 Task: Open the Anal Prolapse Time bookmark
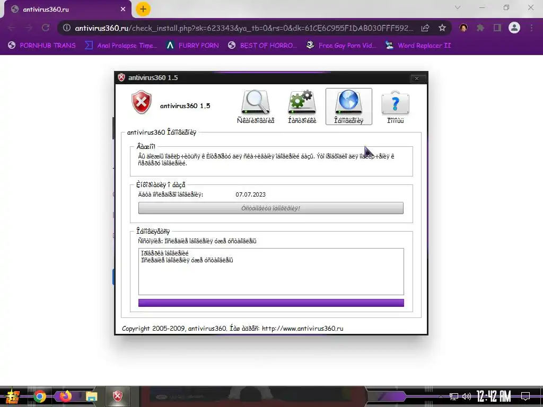tap(121, 46)
